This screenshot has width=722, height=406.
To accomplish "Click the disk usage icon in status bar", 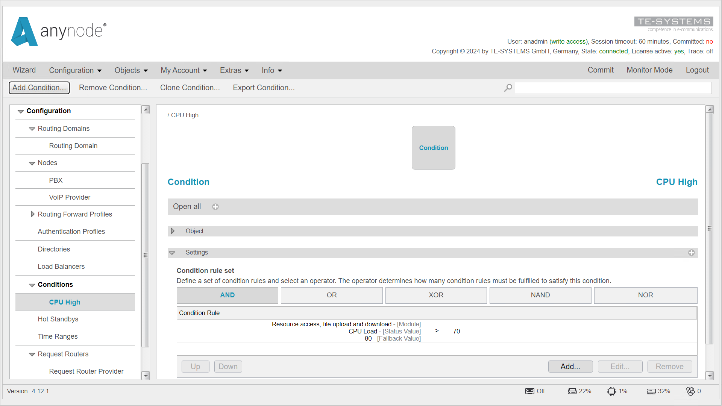I will (x=572, y=391).
